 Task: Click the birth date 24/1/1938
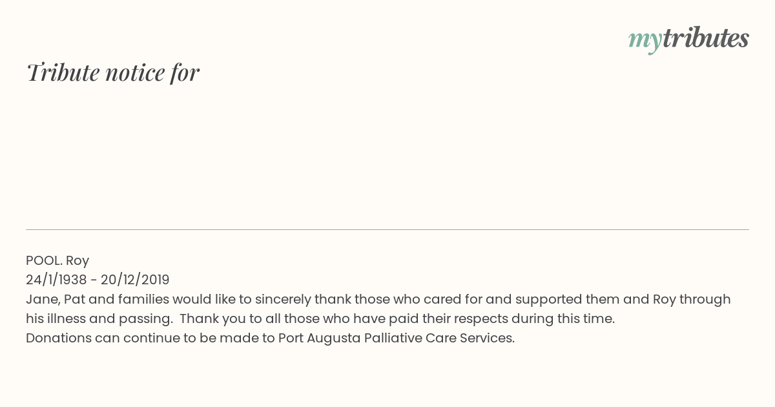(x=56, y=280)
